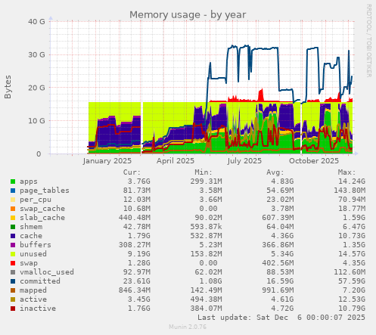This screenshot has height=335, width=376.
Task: Click the apps green legend swatch
Action: pos(13,181)
